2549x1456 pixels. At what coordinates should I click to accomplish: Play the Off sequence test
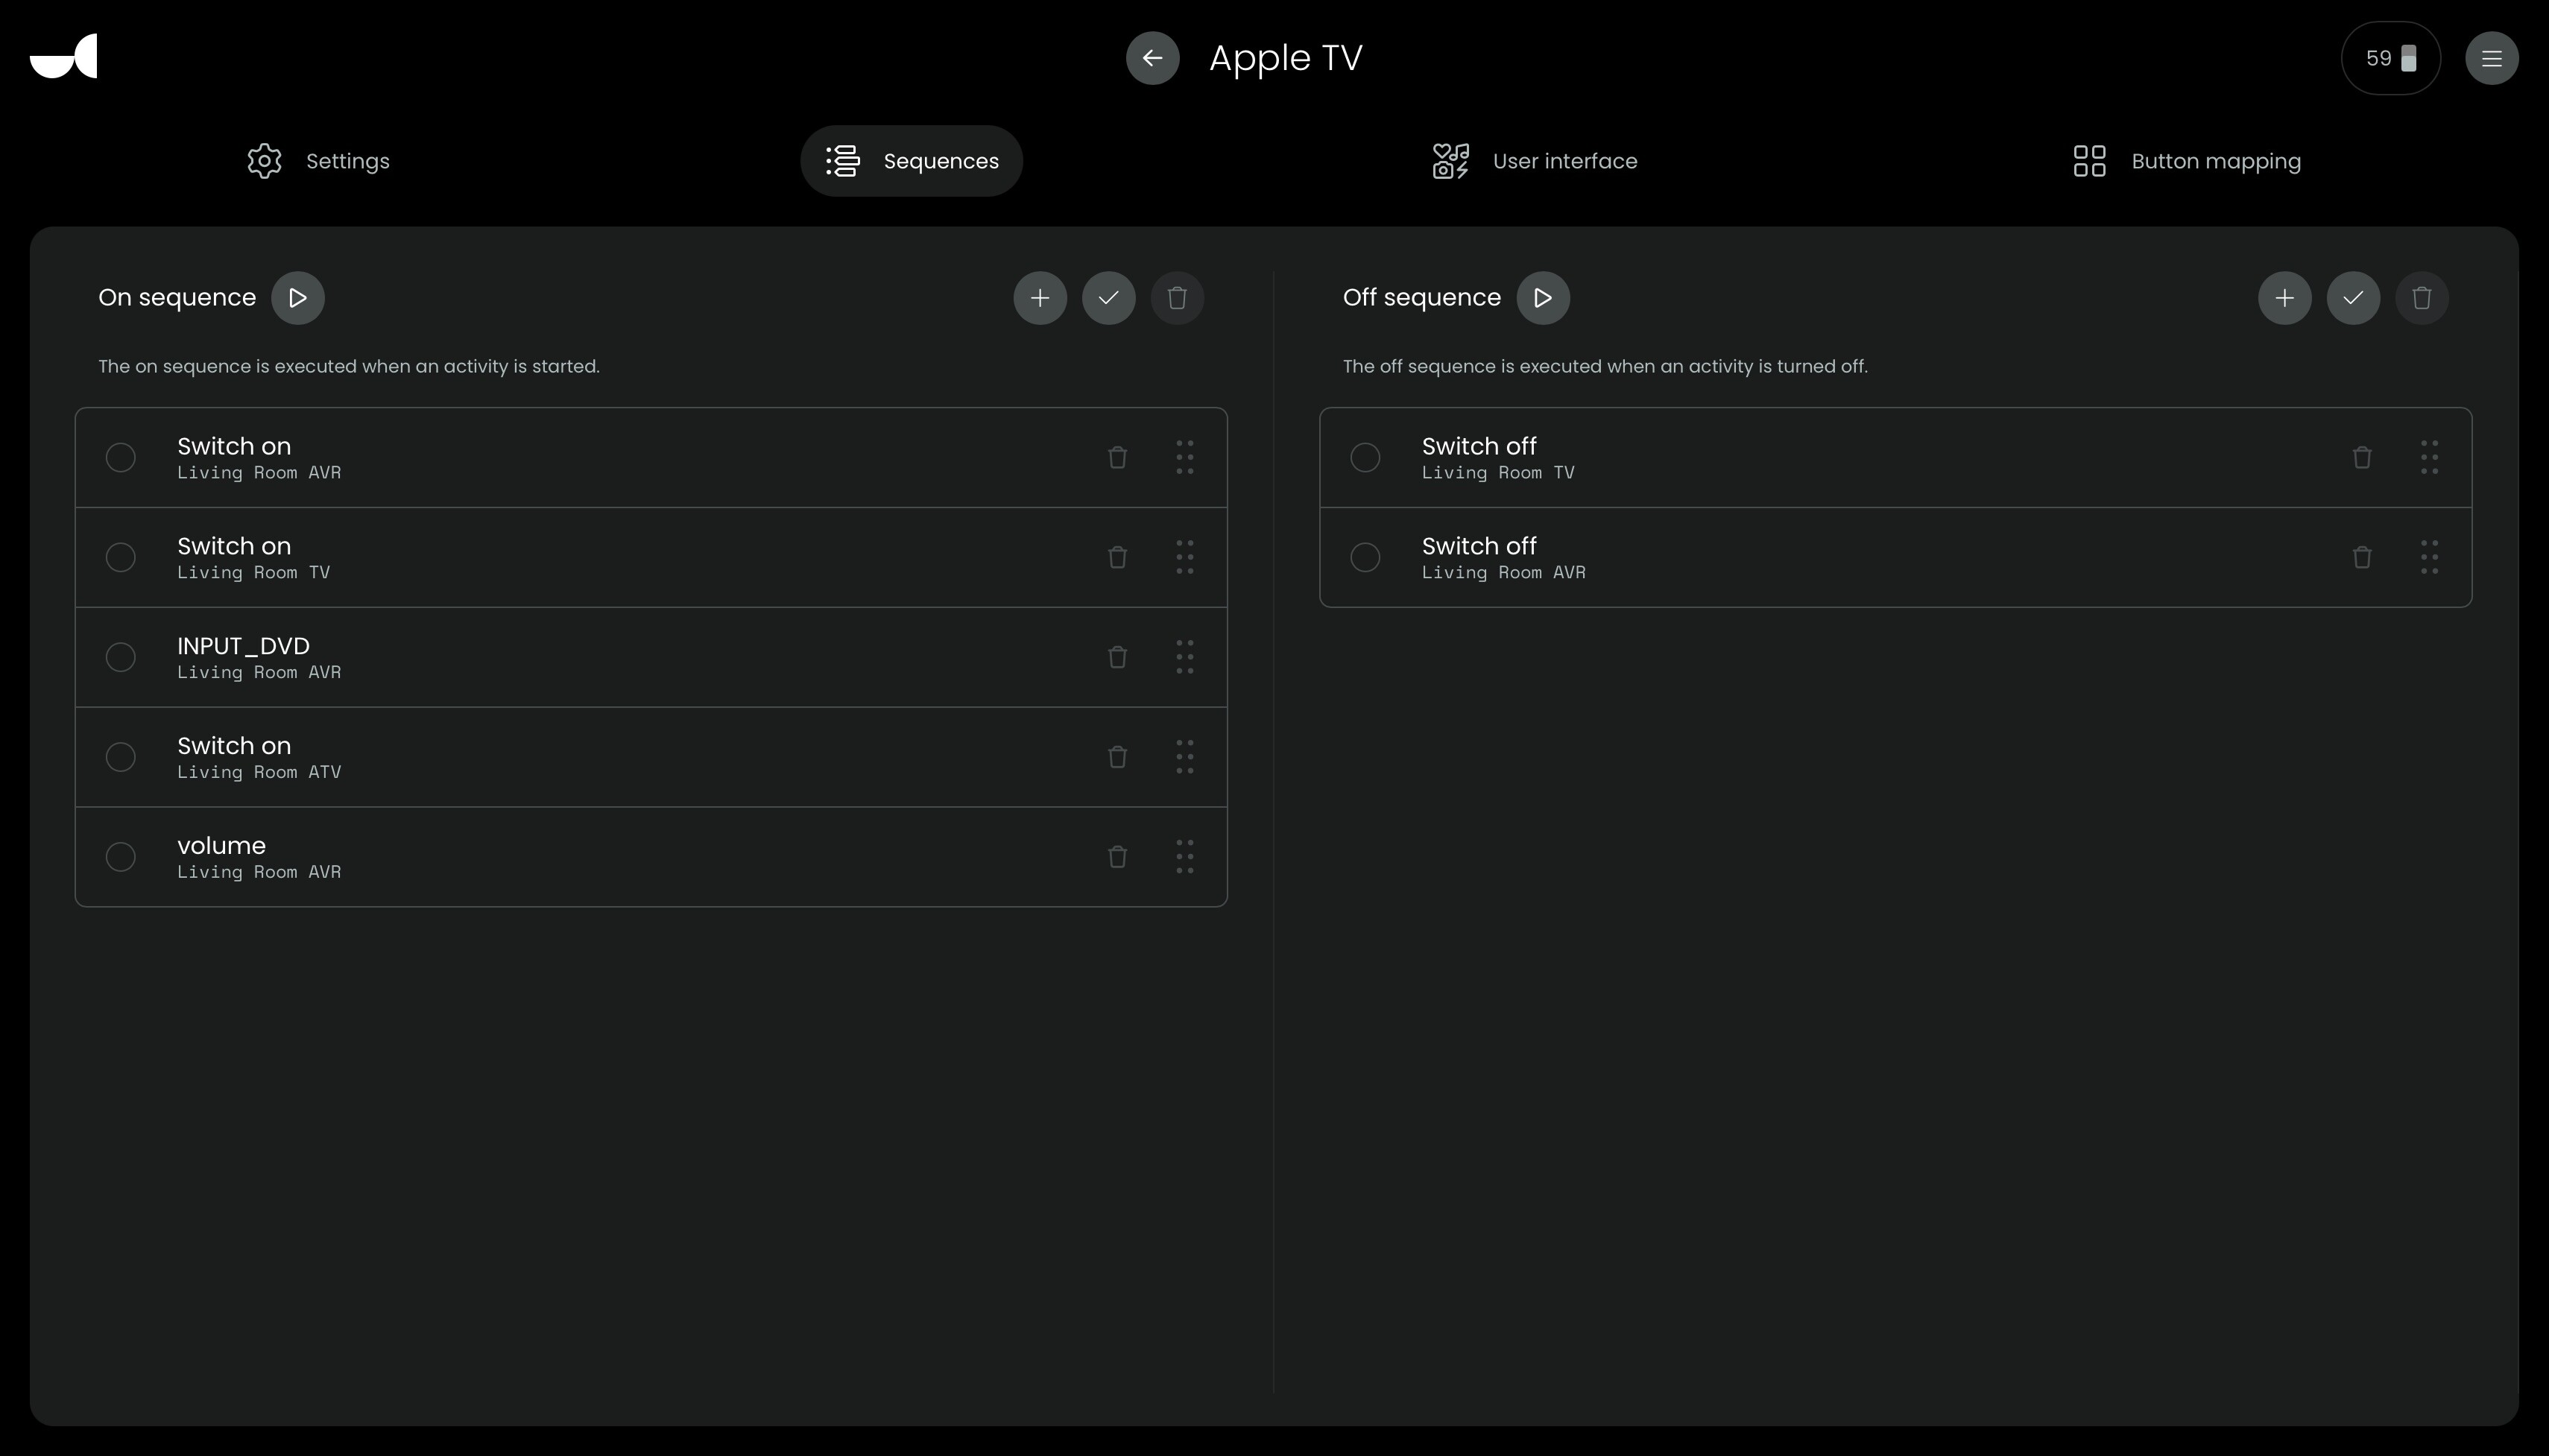coord(1542,298)
